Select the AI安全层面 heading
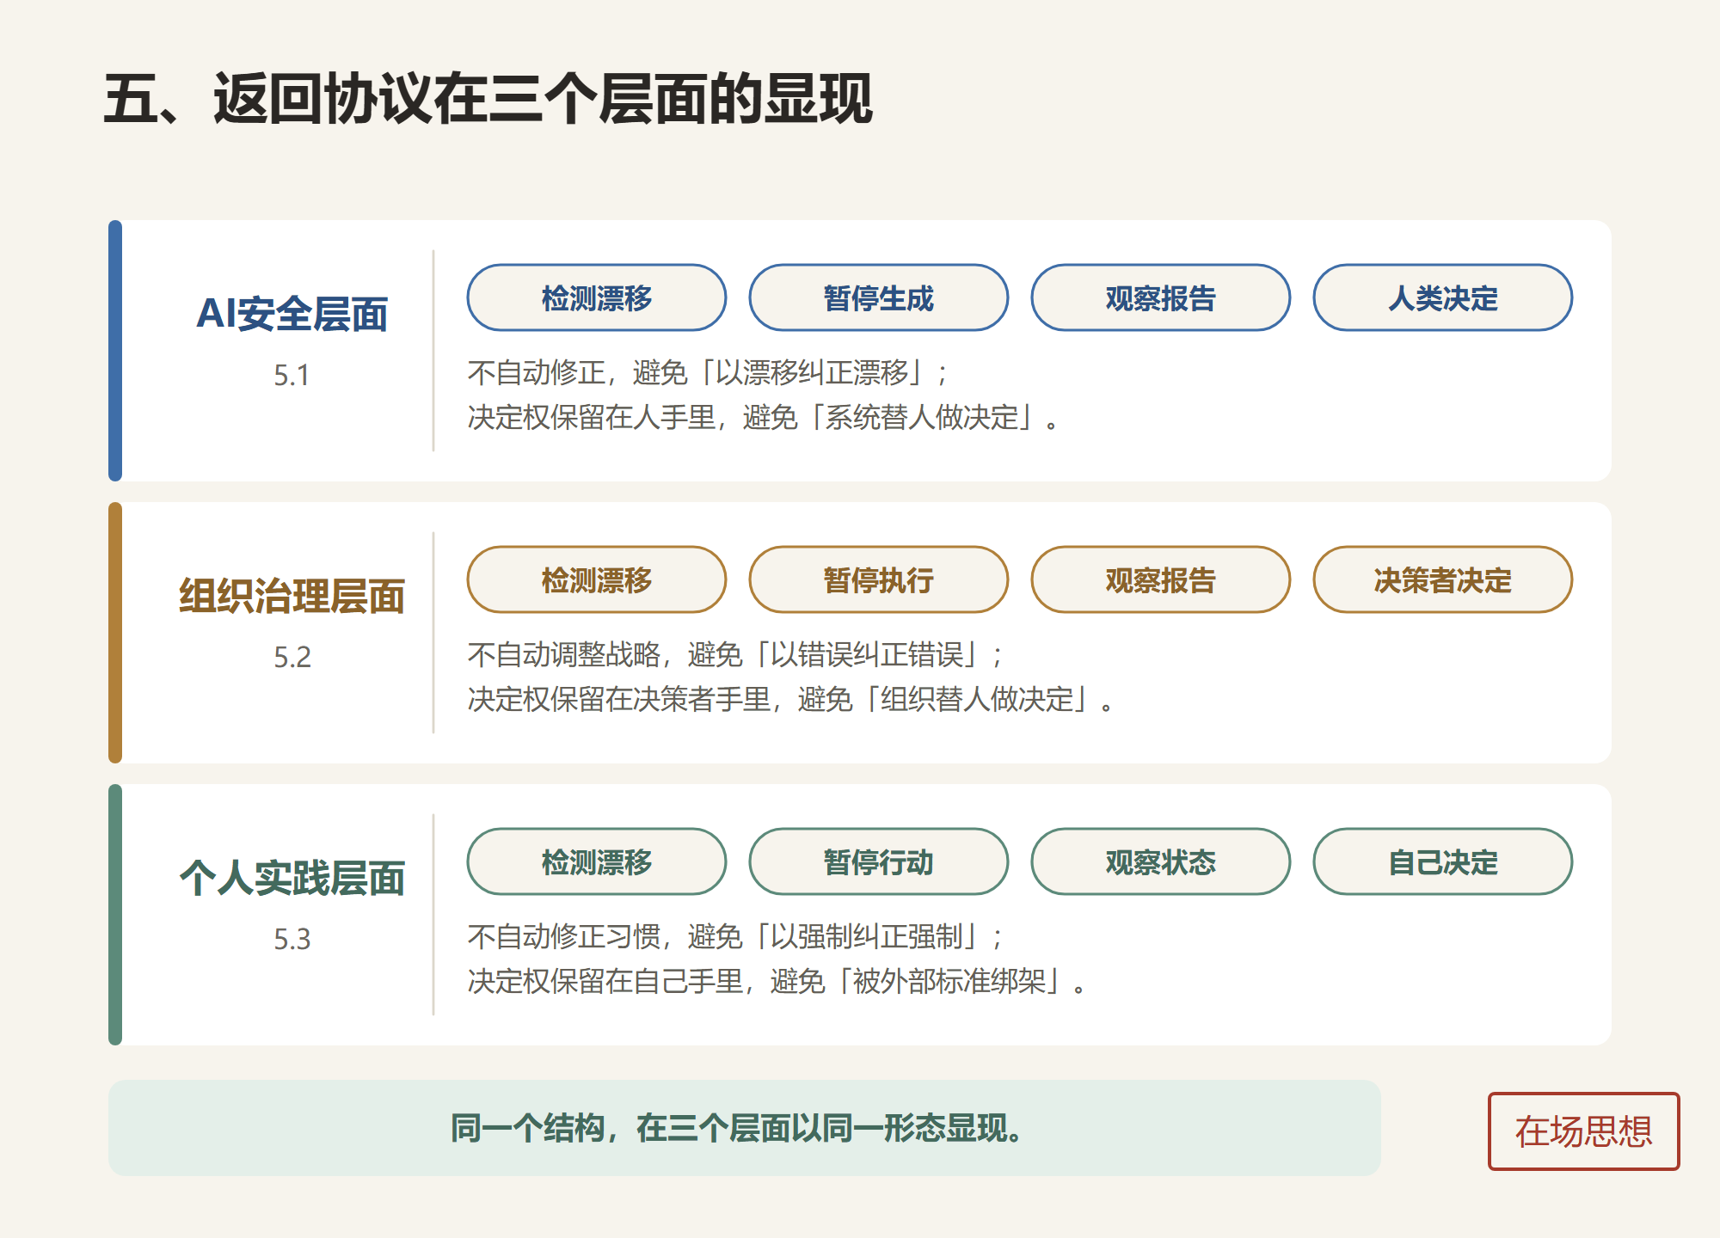Viewport: 1720px width, 1238px height. [x=292, y=313]
